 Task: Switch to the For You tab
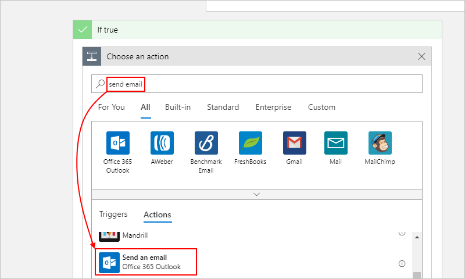coord(112,107)
